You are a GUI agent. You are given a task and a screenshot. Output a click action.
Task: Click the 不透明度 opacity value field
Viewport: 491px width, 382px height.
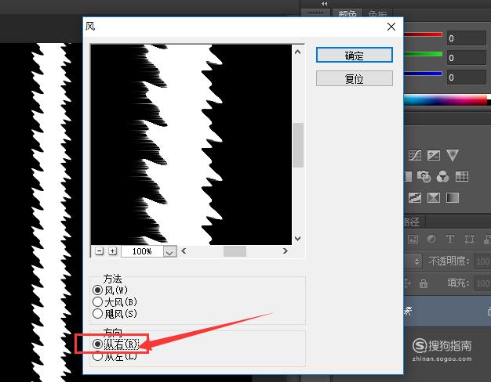(x=482, y=261)
